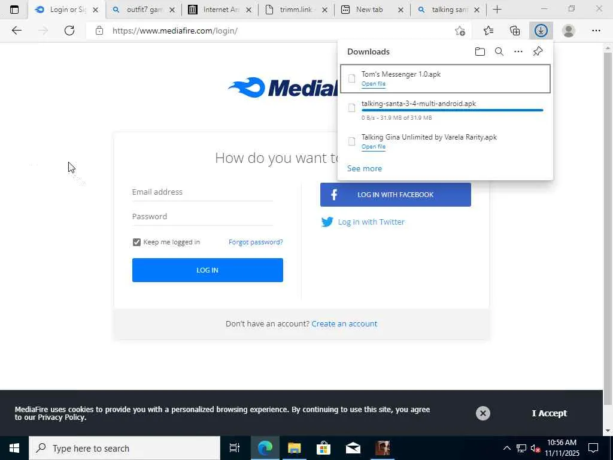The image size is (613, 460).
Task: Close the trimm.link tab
Action: [x=324, y=10]
